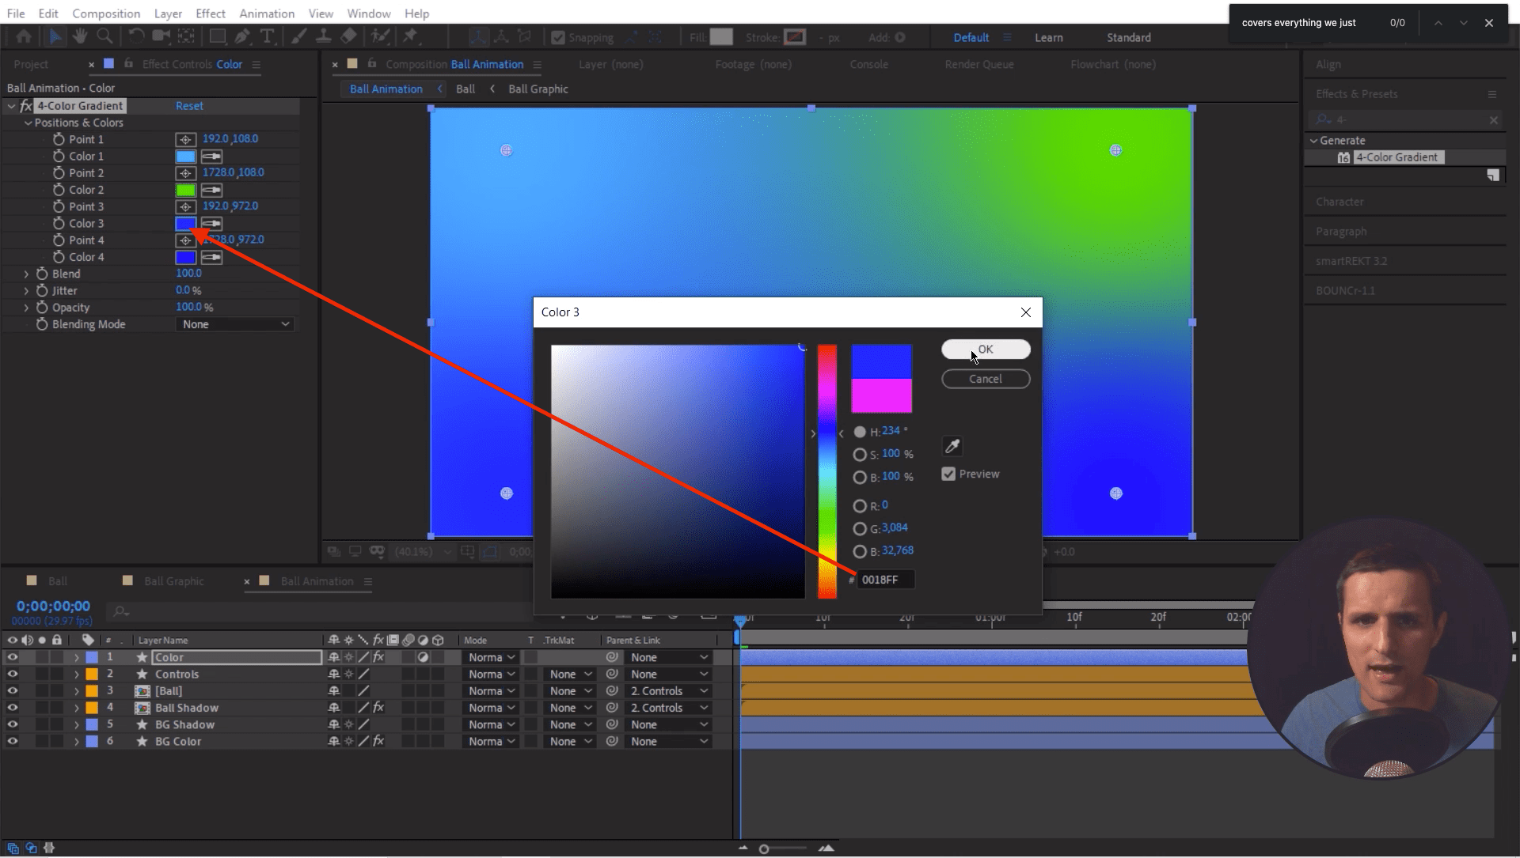
Task: Click the Color 2 green swatch
Action: click(184, 190)
